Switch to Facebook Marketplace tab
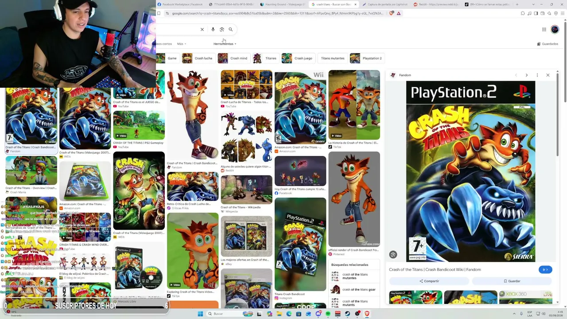Image resolution: width=567 pixels, height=319 pixels. point(180,4)
